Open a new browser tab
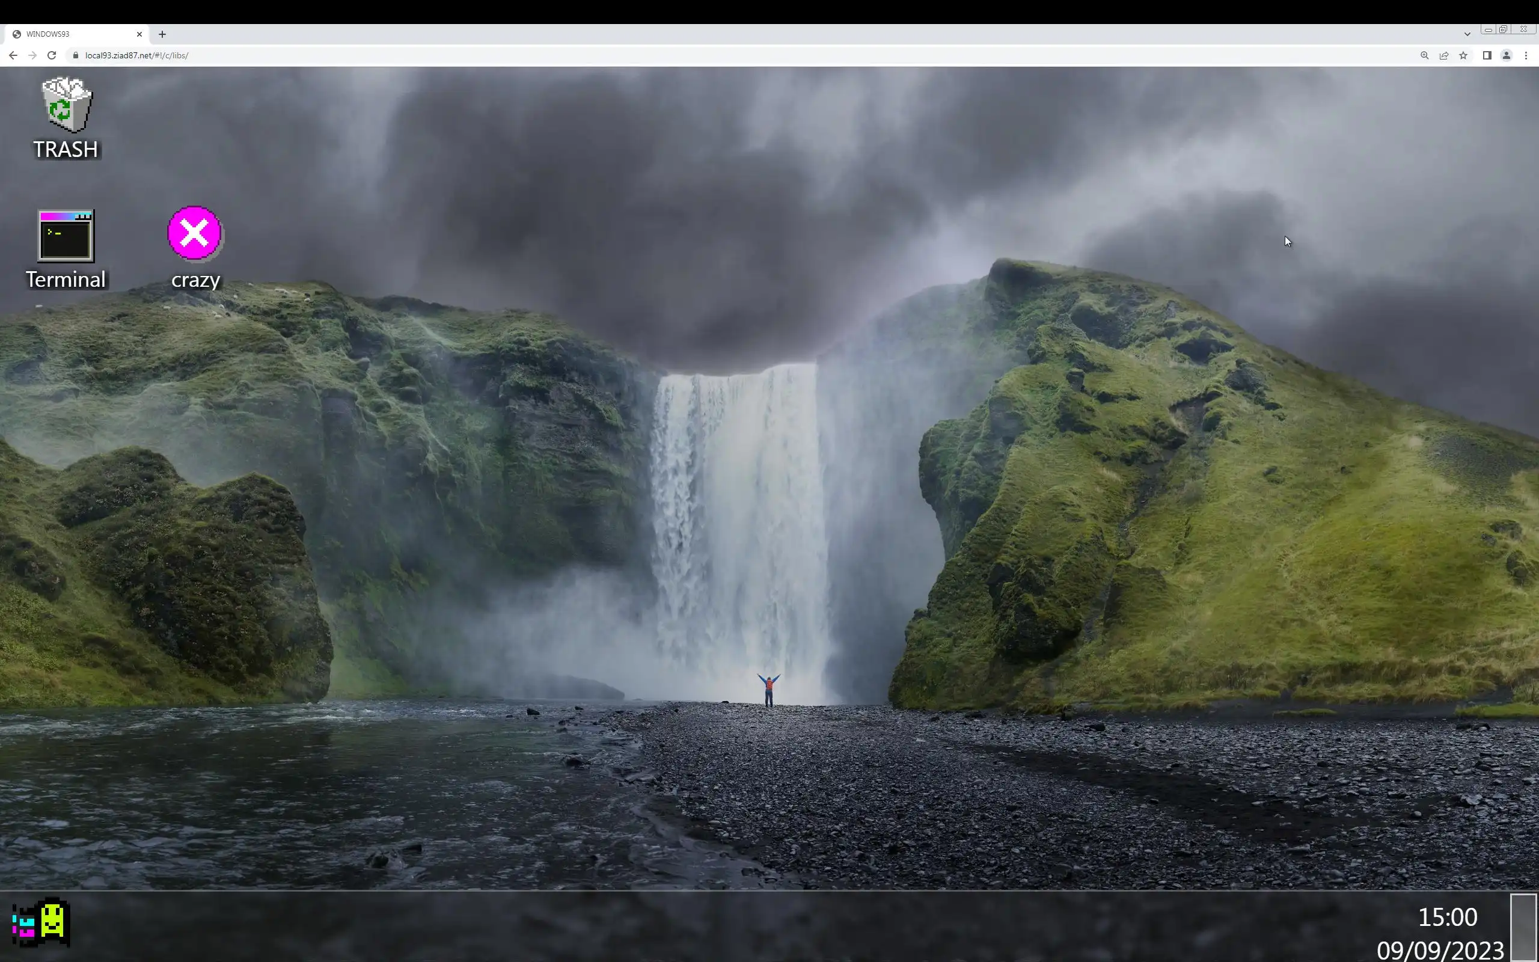 pos(162,34)
